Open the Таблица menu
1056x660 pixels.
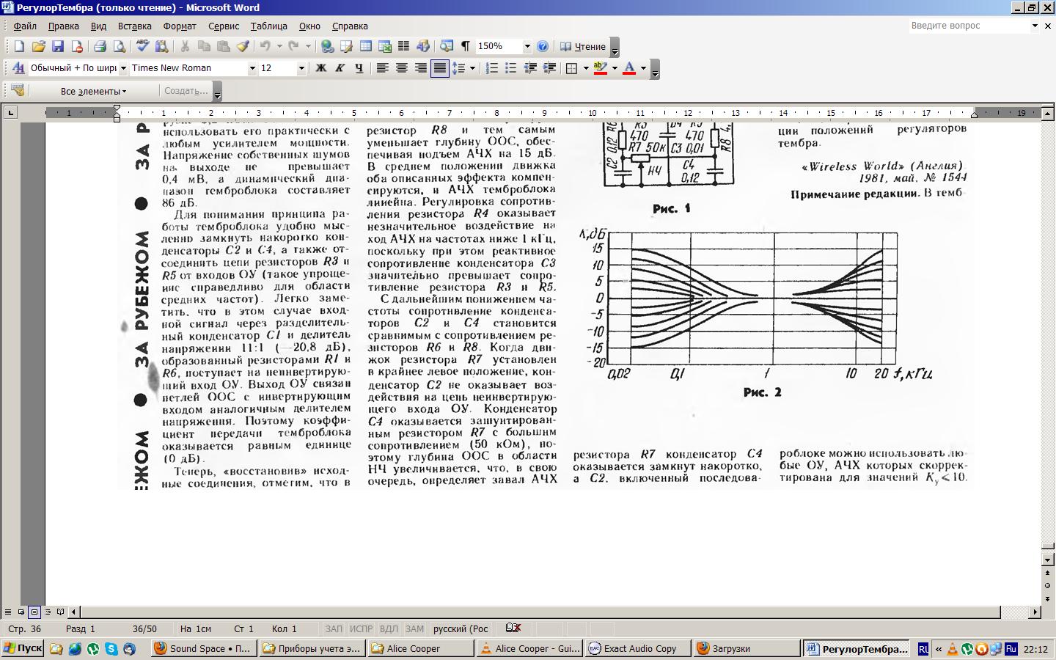(x=268, y=26)
